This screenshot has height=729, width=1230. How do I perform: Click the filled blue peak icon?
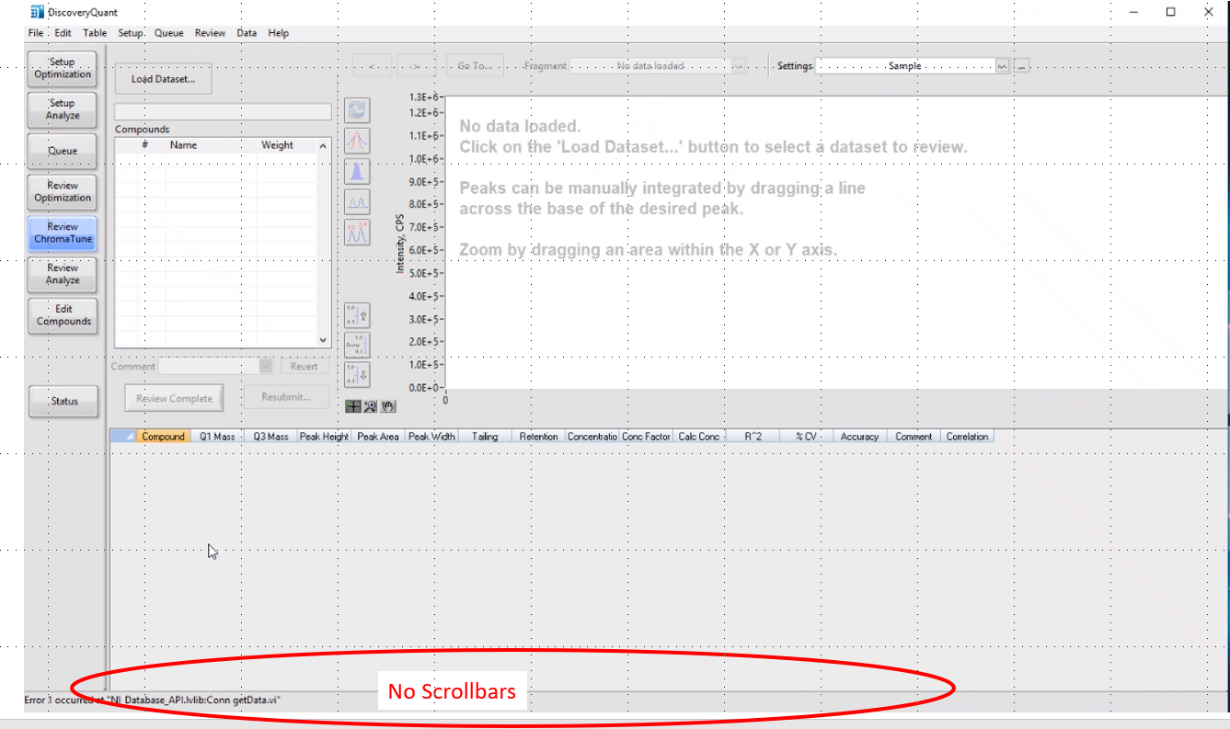click(357, 172)
